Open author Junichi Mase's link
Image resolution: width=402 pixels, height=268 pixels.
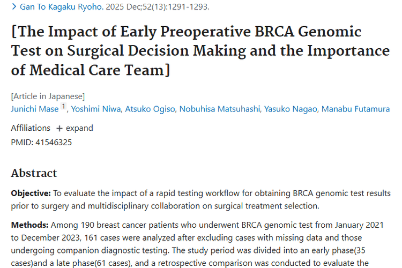coord(34,109)
